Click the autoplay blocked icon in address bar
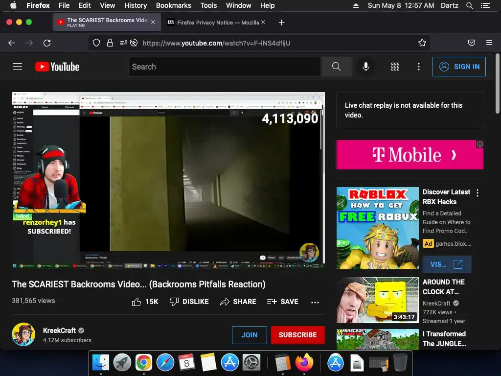This screenshot has width=501, height=376. [134, 43]
